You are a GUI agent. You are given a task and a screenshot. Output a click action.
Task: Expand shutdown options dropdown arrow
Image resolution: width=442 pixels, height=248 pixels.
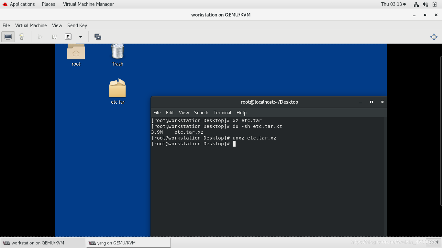(x=81, y=37)
